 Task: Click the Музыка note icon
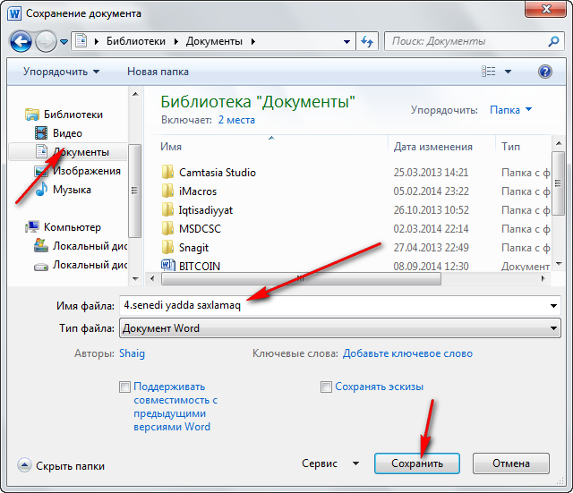click(x=41, y=189)
